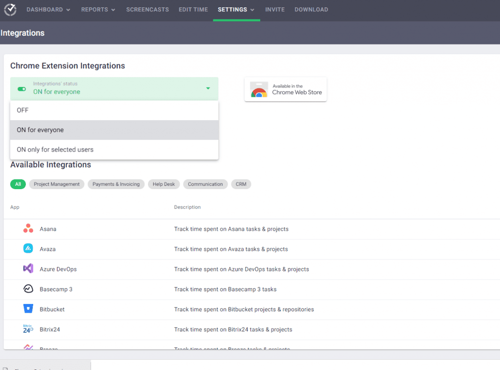Click the Breeze integration icon
The image size is (500, 370).
pyautogui.click(x=28, y=347)
